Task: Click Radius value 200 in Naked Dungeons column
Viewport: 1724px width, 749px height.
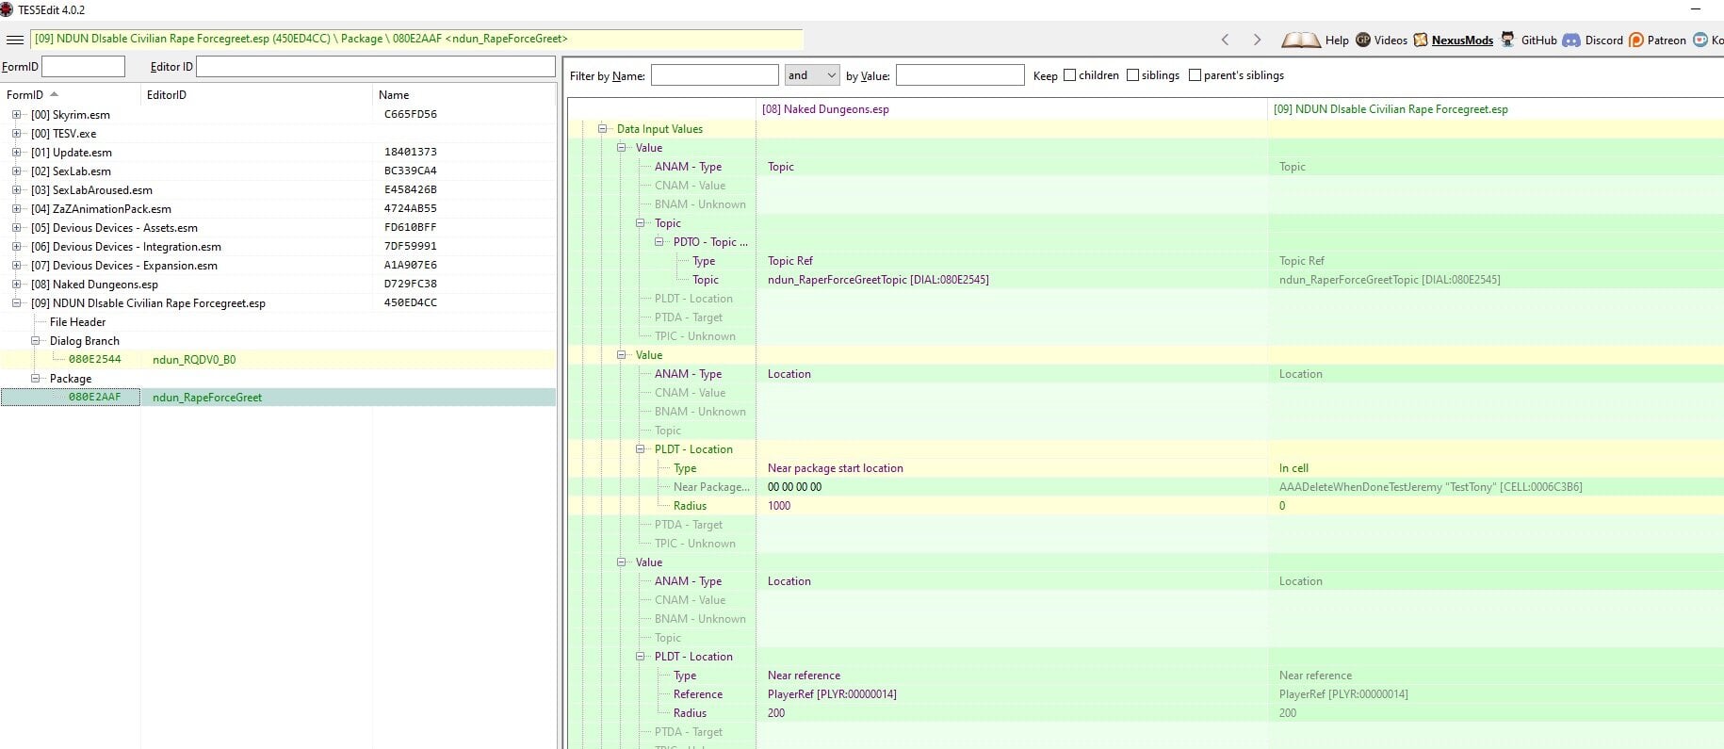Action: coord(776,713)
